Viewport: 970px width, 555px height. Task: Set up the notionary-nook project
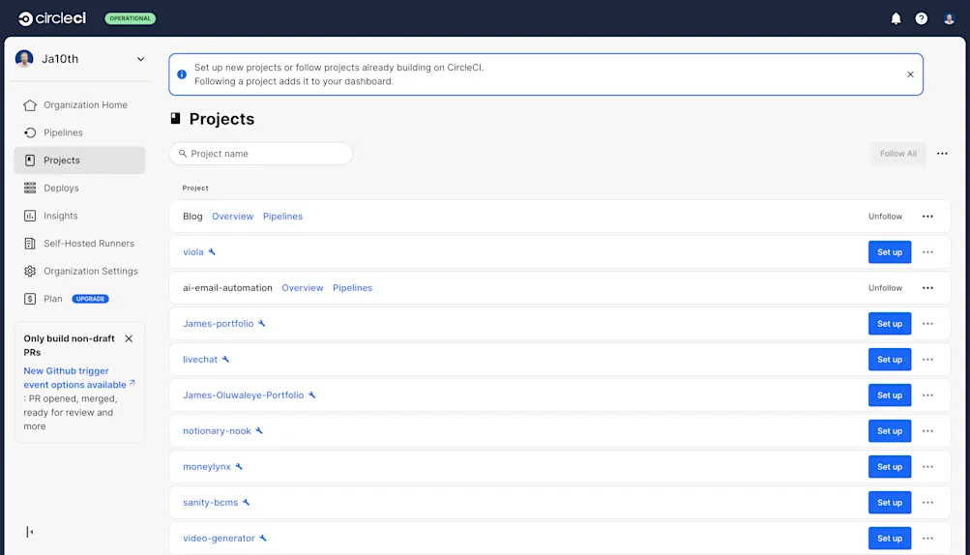[x=890, y=431]
